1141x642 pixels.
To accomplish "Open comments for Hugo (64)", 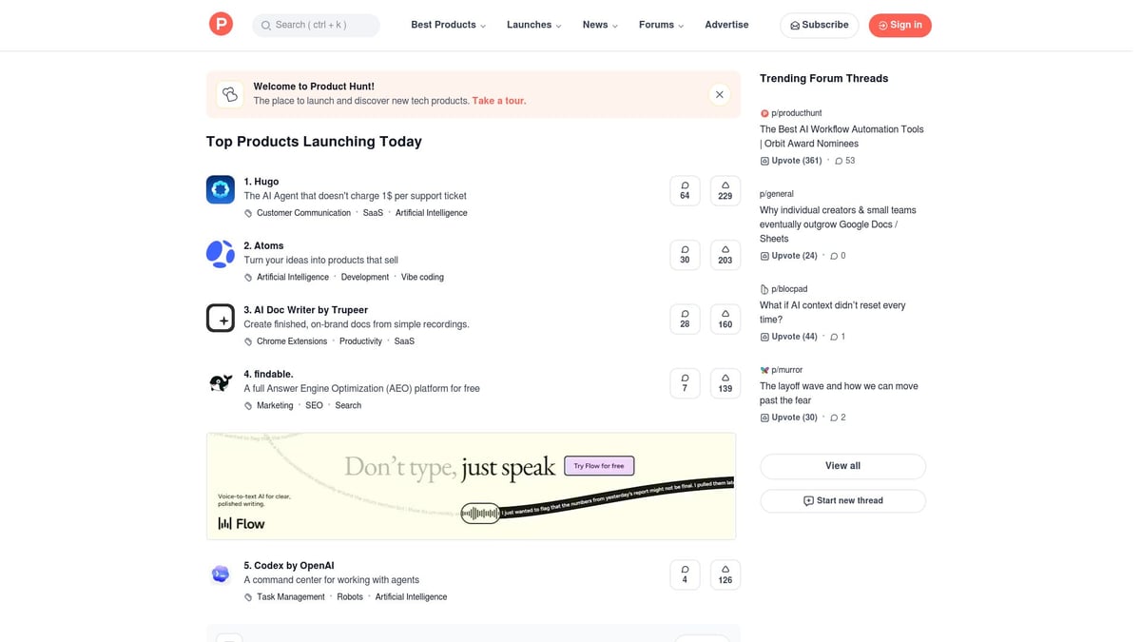I will pos(685,190).
